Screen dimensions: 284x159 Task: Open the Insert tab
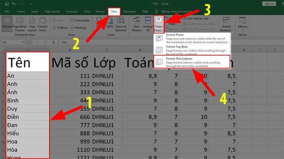click(34, 11)
